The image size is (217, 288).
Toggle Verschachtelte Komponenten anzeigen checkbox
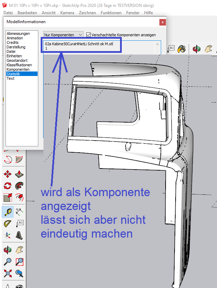click(89, 35)
